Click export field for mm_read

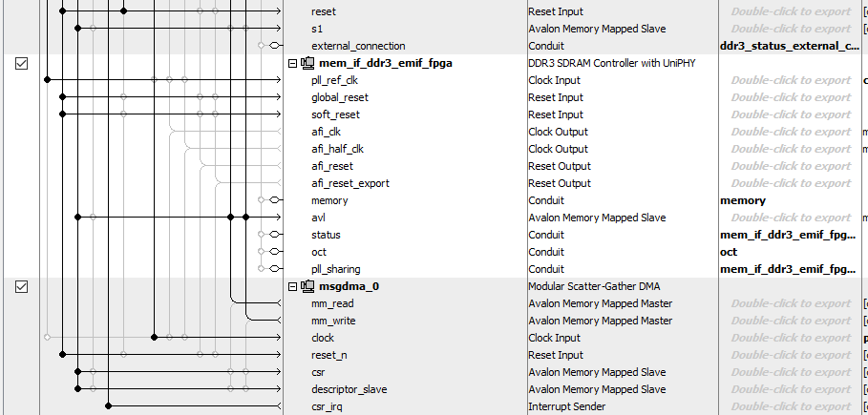(791, 303)
